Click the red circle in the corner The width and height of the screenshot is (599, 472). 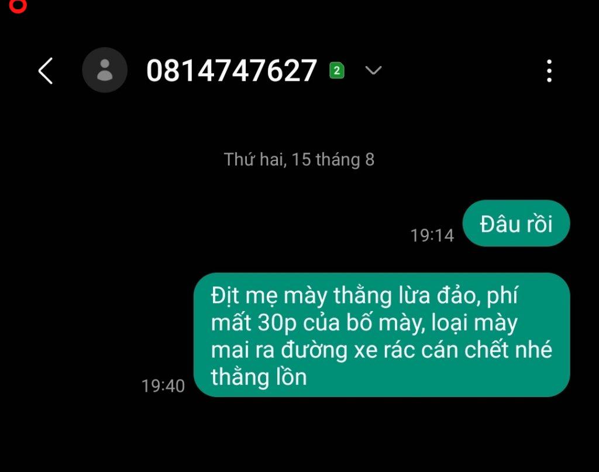click(18, 5)
